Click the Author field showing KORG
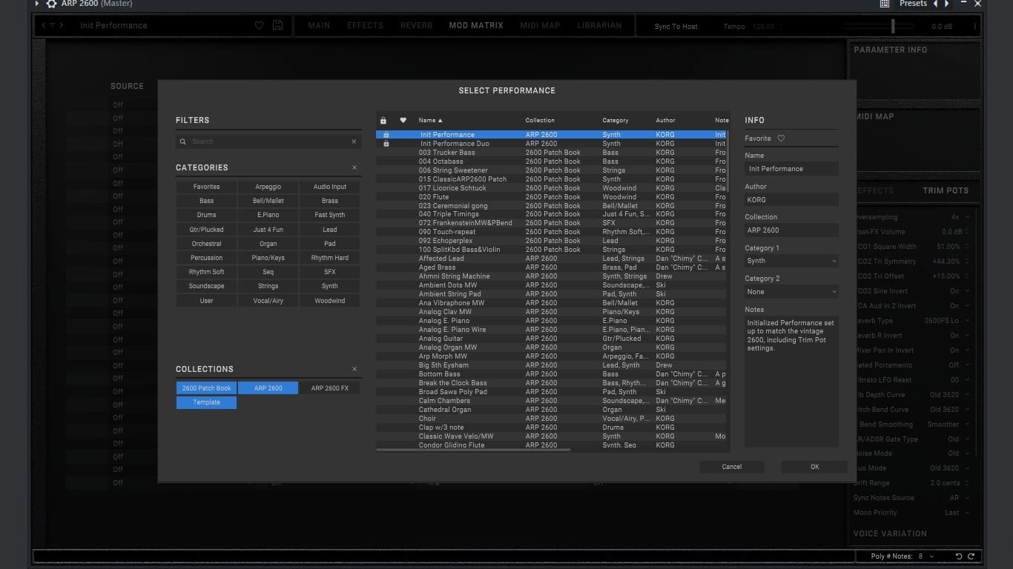This screenshot has height=569, width=1013. (x=791, y=200)
